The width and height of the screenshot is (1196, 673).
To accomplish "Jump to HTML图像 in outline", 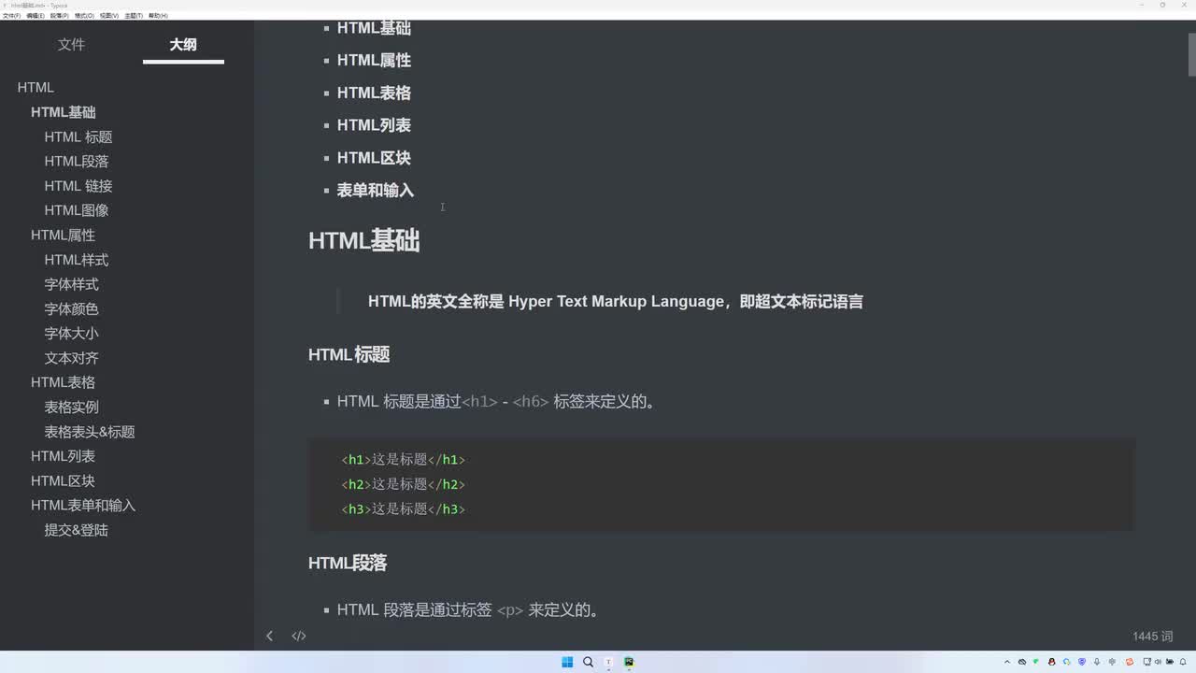I will (x=77, y=210).
